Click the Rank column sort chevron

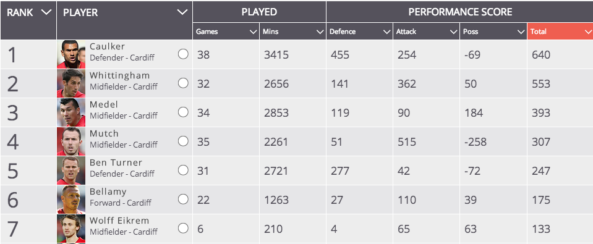tap(46, 12)
